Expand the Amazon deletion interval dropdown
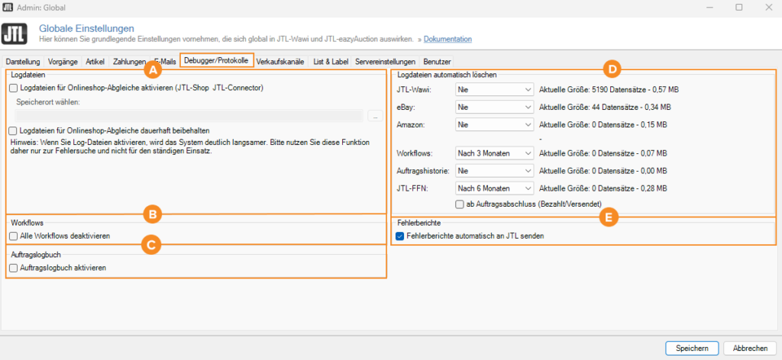The image size is (782, 360). coord(495,124)
